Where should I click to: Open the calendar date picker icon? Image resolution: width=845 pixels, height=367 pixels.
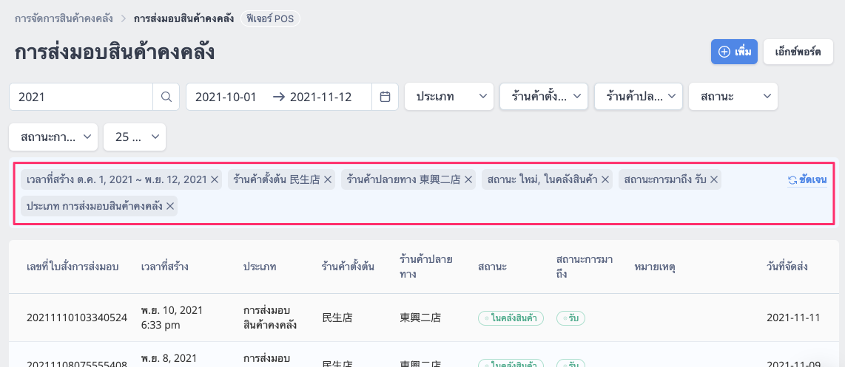385,97
